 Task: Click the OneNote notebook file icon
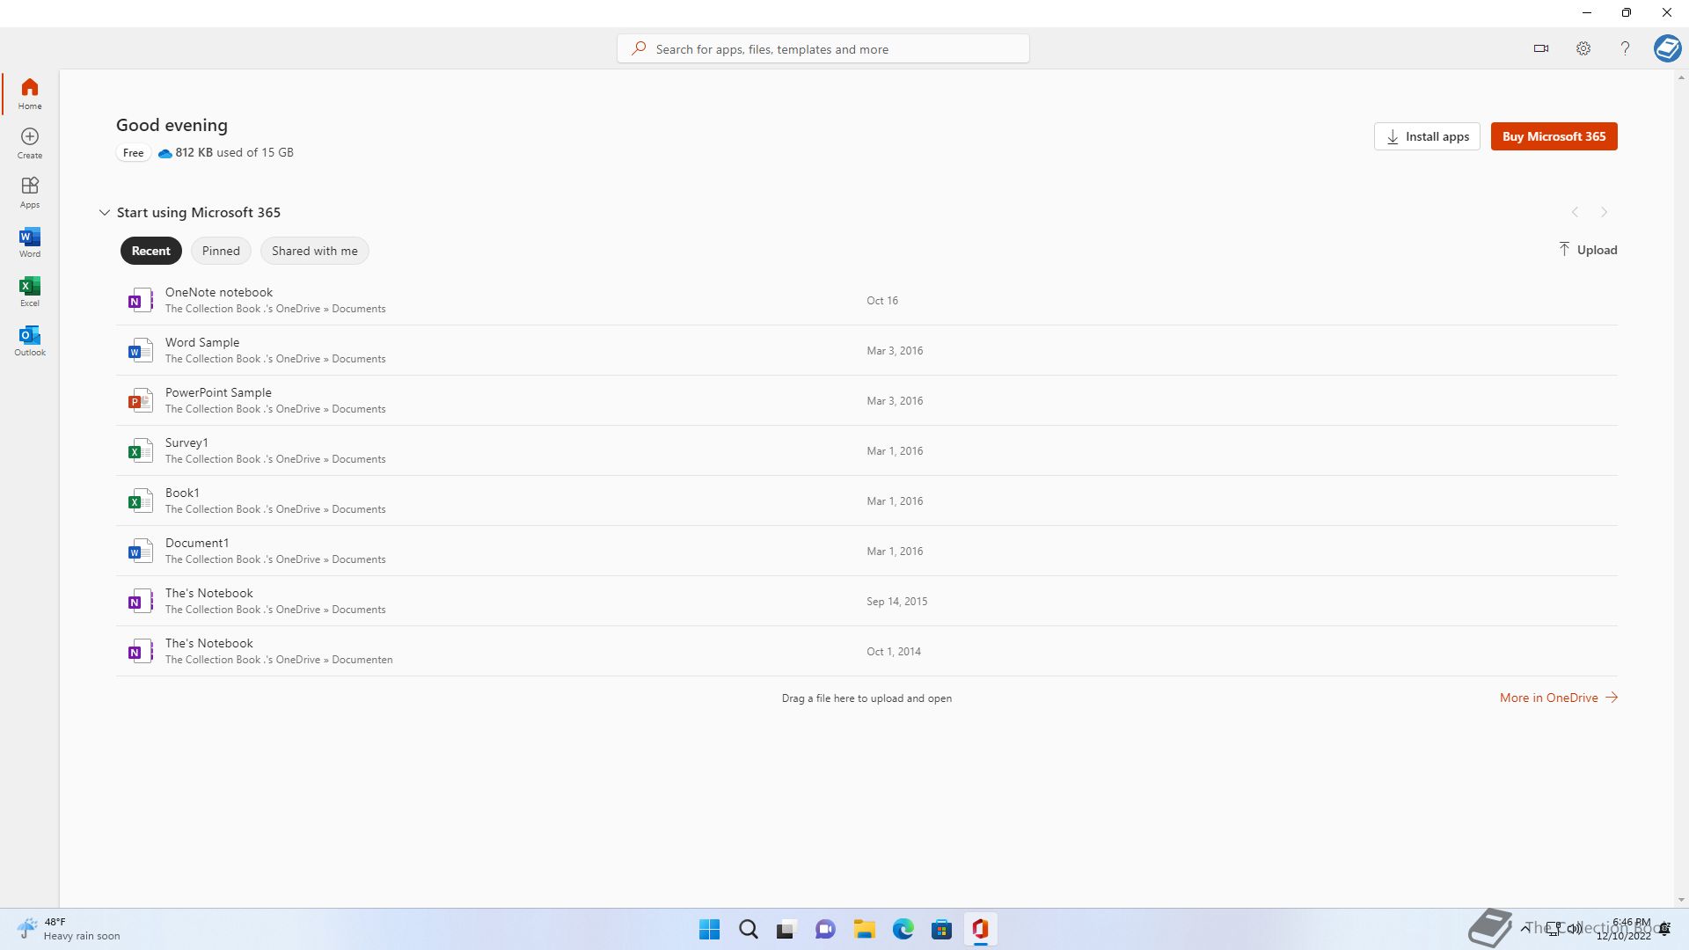tap(140, 300)
